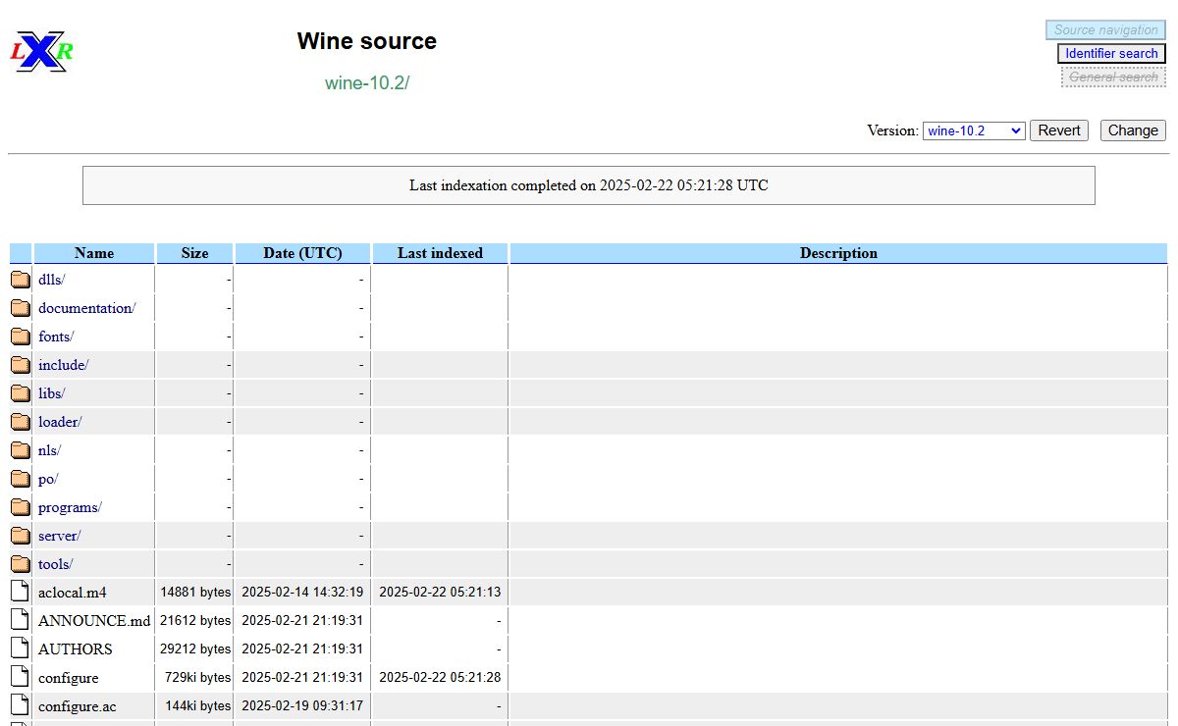
Task: Open the loader/ directory link
Action: tap(60, 422)
